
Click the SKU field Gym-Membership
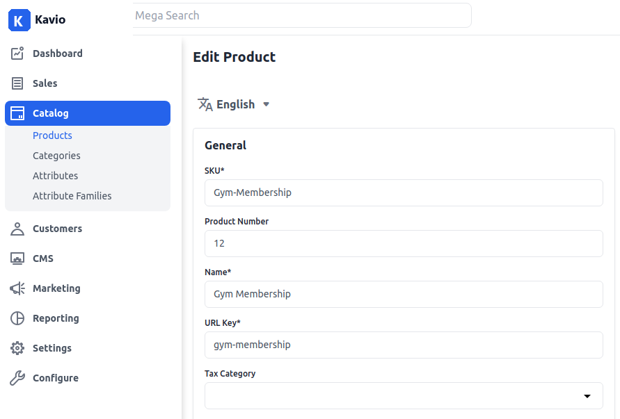coord(404,192)
